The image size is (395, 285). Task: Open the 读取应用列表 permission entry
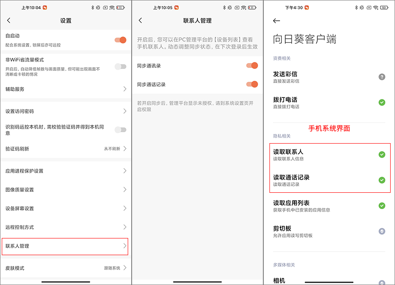[329, 206]
